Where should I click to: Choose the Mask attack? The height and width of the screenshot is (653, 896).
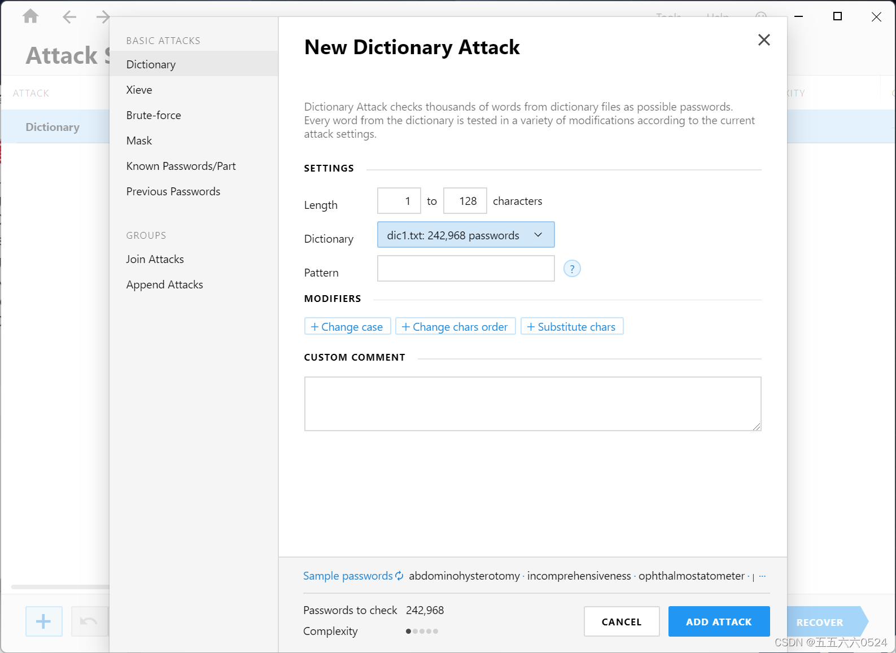[194, 141]
